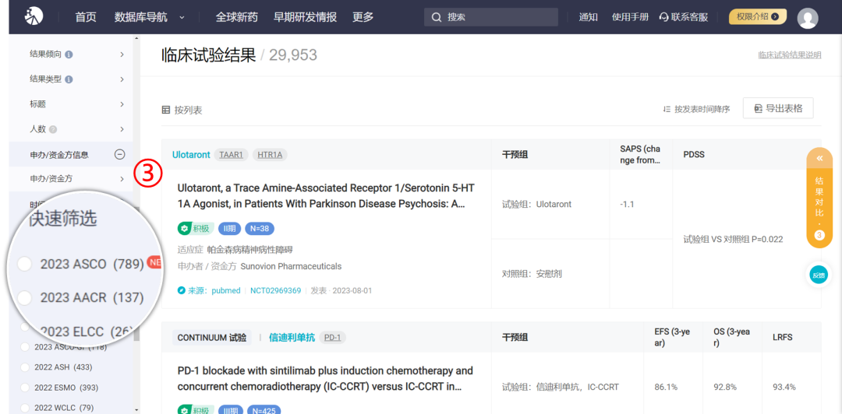Select the 2023 ASCO quick filter
The width and height of the screenshot is (842, 414).
(25, 264)
